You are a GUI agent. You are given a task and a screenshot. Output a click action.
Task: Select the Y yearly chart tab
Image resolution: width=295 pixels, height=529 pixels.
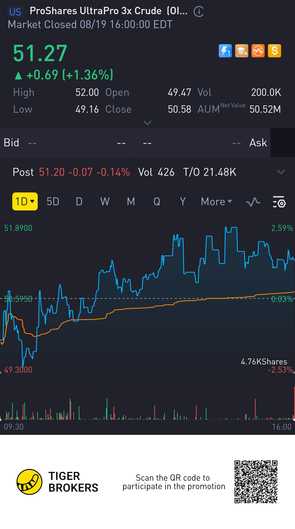click(x=183, y=202)
